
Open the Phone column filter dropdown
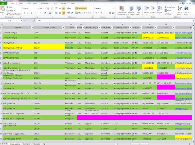tap(155, 27)
